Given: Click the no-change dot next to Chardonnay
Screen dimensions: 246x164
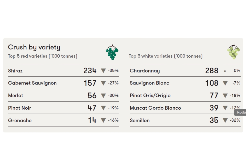Looking at the screenshot, I should pos(225,71).
